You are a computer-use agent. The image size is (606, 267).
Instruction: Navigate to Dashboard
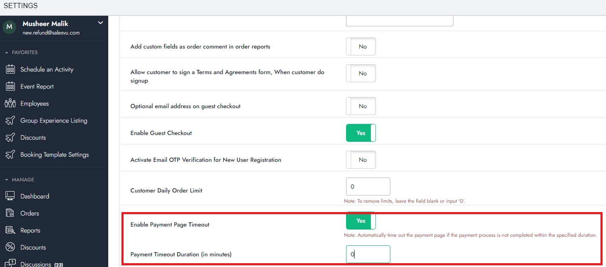[35, 196]
